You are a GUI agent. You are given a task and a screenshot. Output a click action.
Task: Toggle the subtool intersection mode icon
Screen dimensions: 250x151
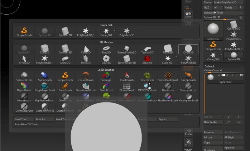click(232, 75)
